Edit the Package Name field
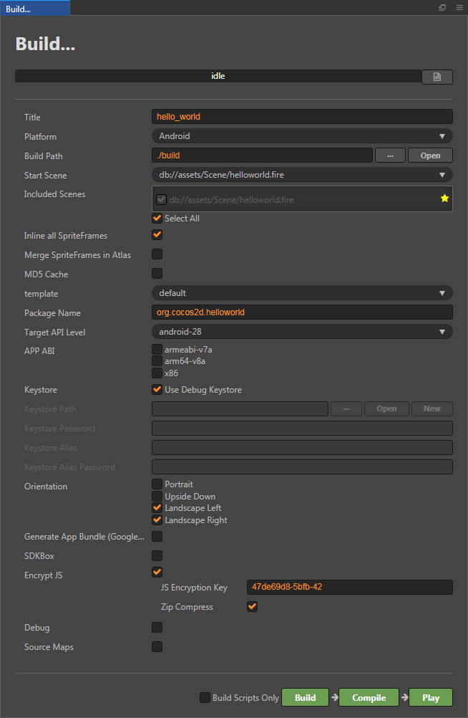Viewport: 468px width, 718px height. pos(302,312)
